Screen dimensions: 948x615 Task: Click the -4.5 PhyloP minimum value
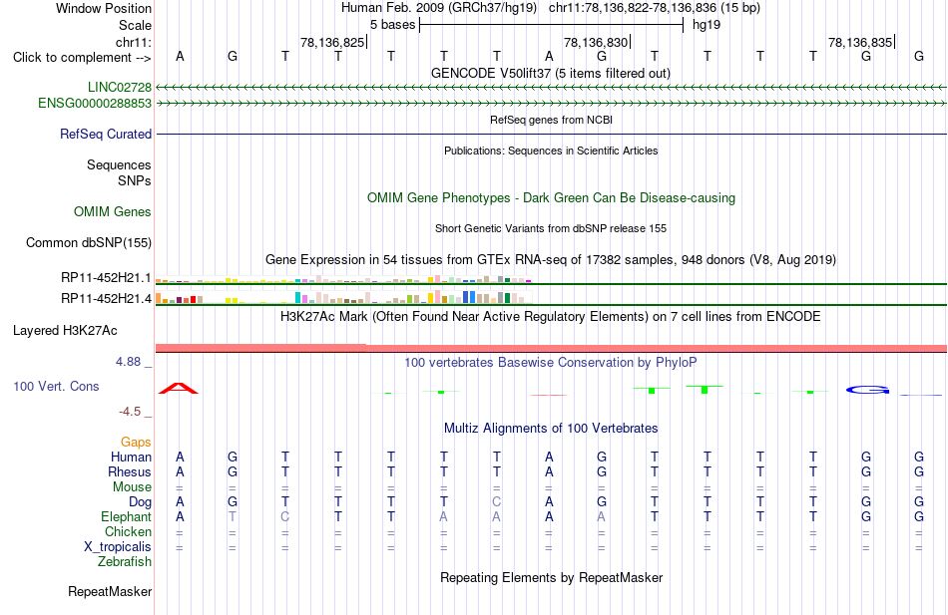click(130, 412)
